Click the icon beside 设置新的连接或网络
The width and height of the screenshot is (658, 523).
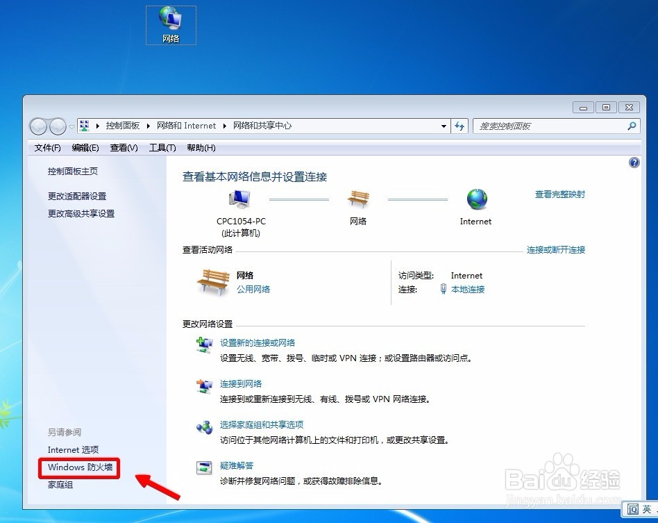click(x=204, y=345)
